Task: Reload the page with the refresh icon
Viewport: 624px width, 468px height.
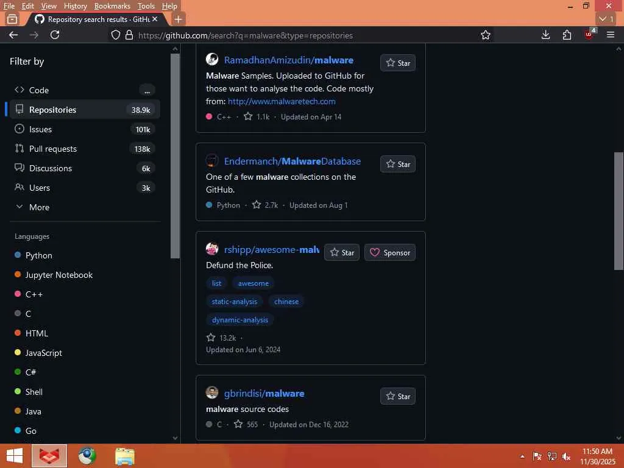Action: [55, 35]
